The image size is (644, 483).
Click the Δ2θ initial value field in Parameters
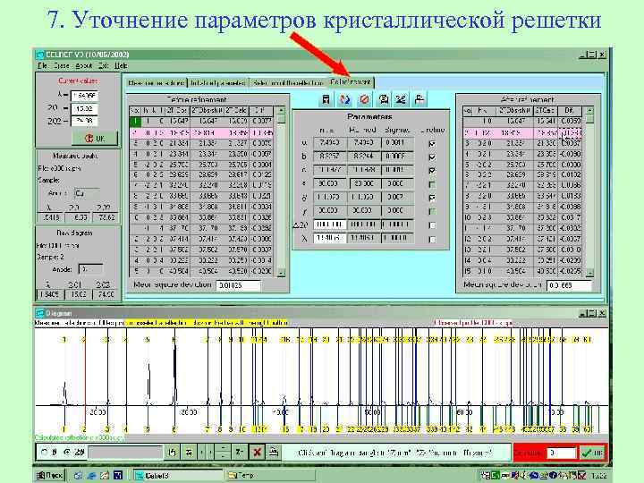329,225
